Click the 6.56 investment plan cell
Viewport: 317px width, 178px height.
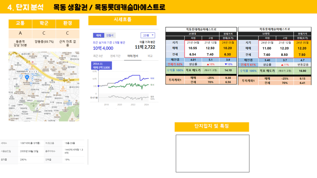pyautogui.click(x=228, y=82)
